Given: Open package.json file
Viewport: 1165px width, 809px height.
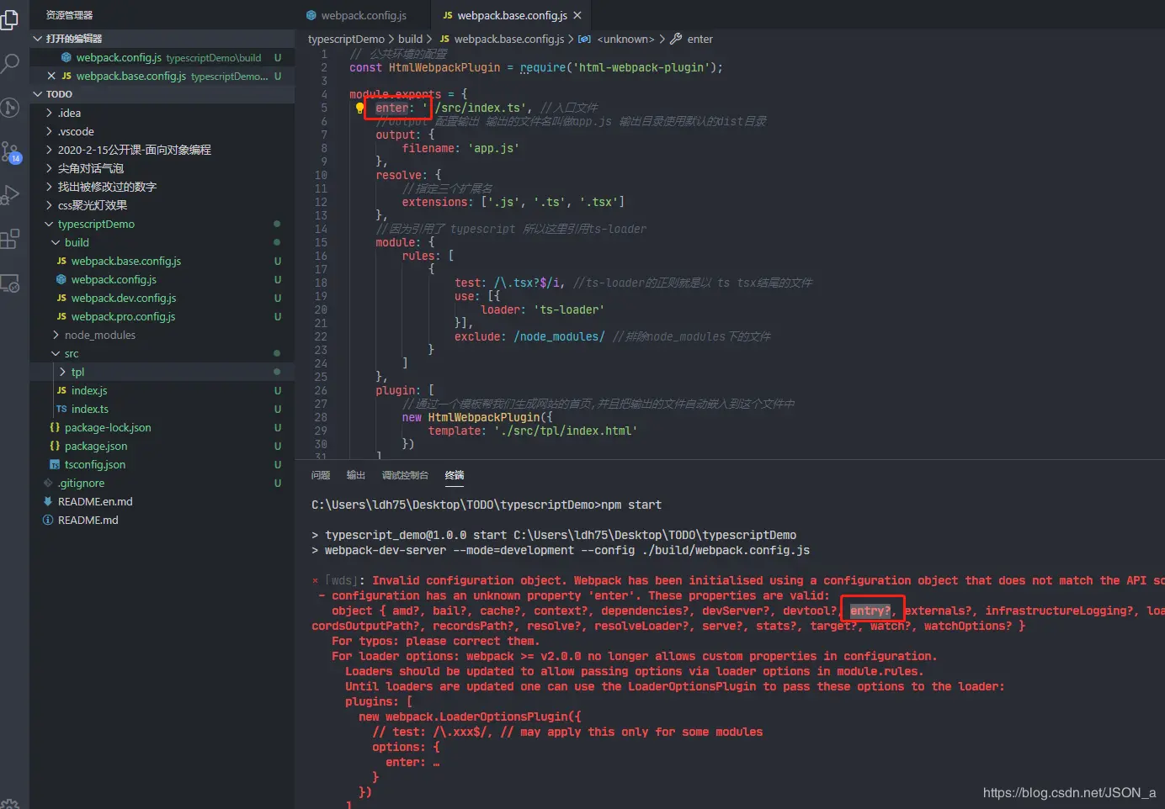Looking at the screenshot, I should coord(162,446).
